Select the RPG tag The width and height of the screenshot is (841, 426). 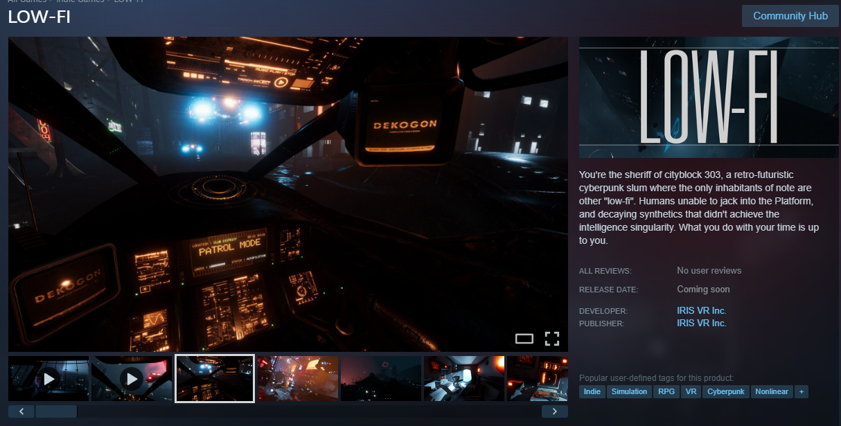pyautogui.click(x=666, y=391)
